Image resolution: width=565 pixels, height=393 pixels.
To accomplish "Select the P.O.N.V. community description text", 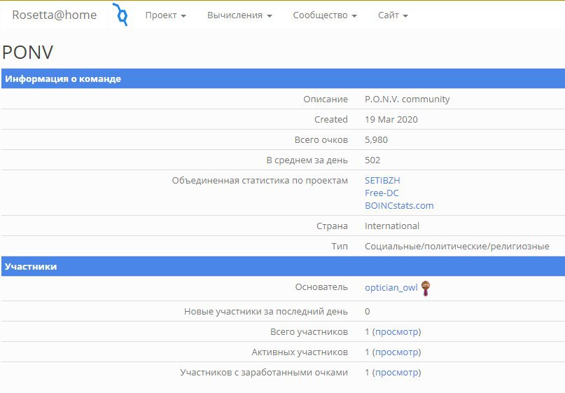I will pos(407,99).
